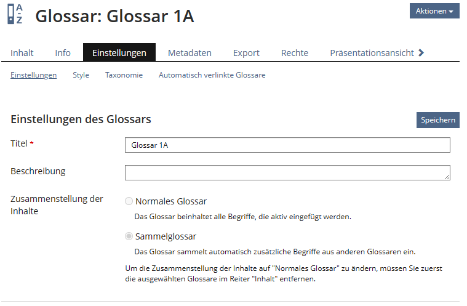Open the Style sub-tab
The height and width of the screenshot is (306, 467).
click(81, 75)
